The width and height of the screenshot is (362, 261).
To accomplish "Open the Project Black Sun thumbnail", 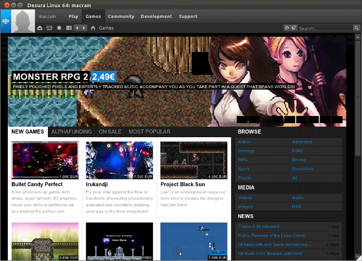I will [194, 161].
